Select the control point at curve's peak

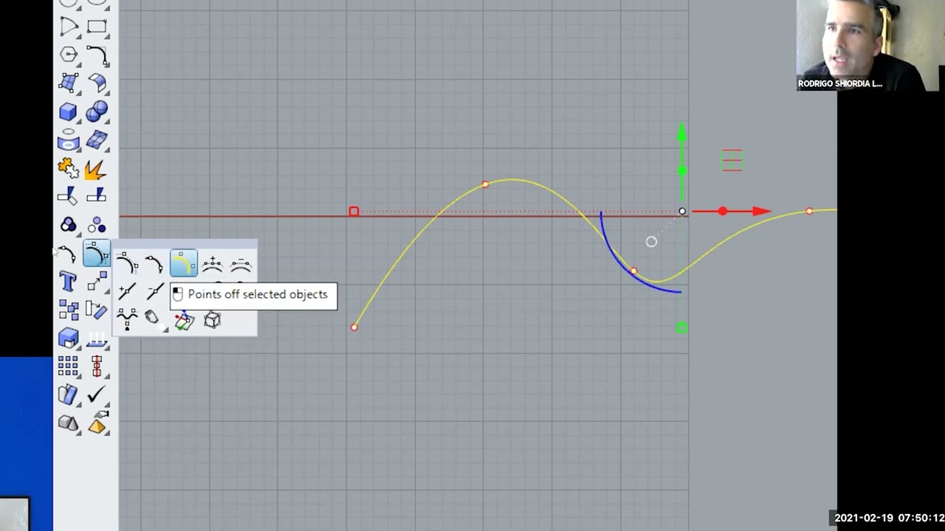point(485,184)
